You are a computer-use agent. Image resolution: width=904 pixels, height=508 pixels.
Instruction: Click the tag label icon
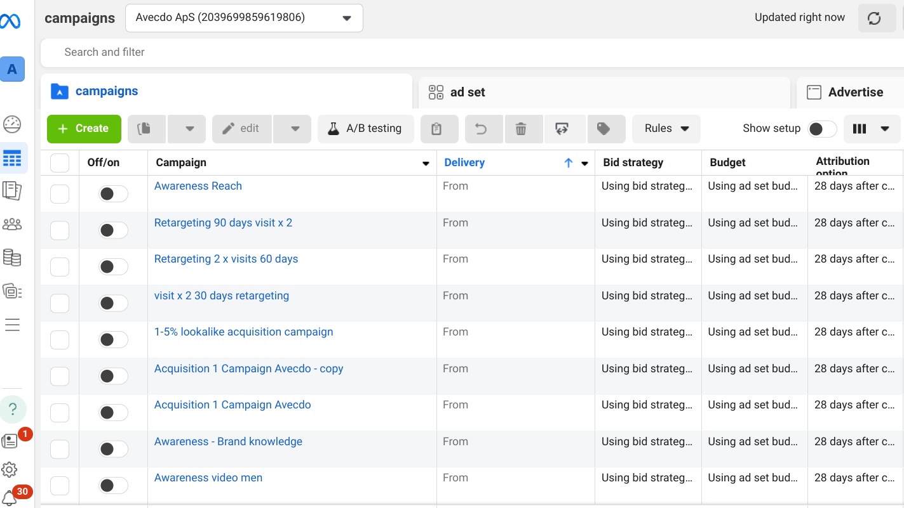coord(604,129)
